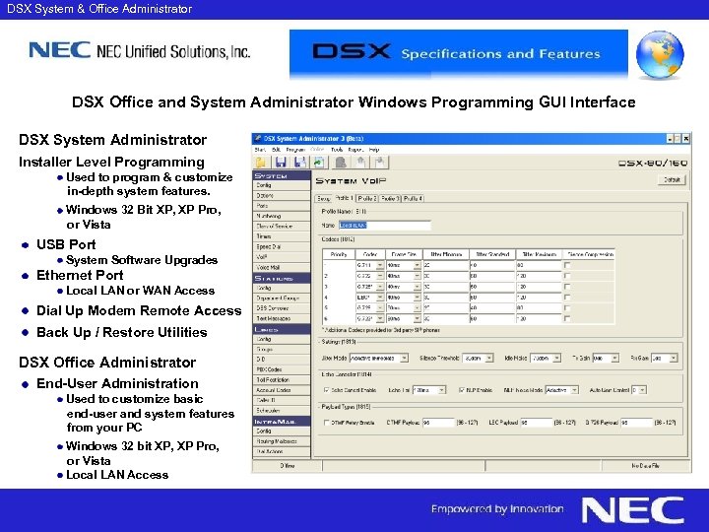Open the Jitter Mode dropdown

405,358
